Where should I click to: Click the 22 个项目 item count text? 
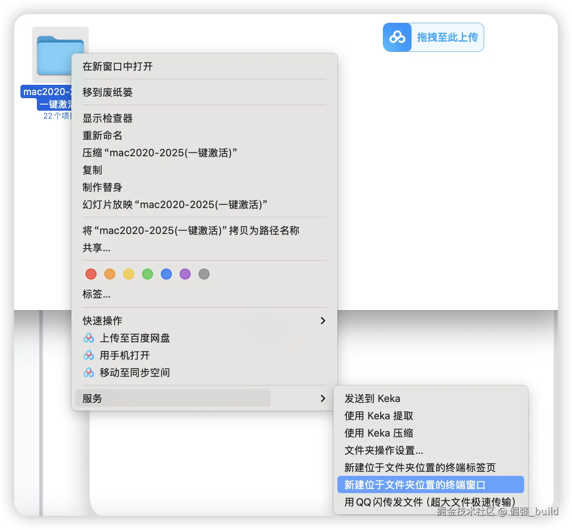(x=57, y=116)
